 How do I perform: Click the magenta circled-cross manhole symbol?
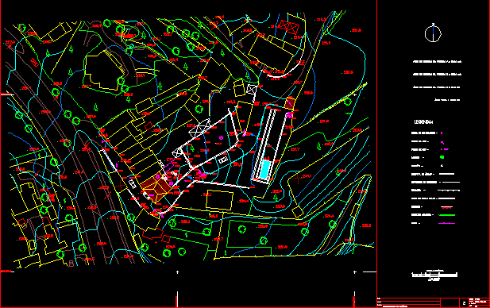[221, 137]
